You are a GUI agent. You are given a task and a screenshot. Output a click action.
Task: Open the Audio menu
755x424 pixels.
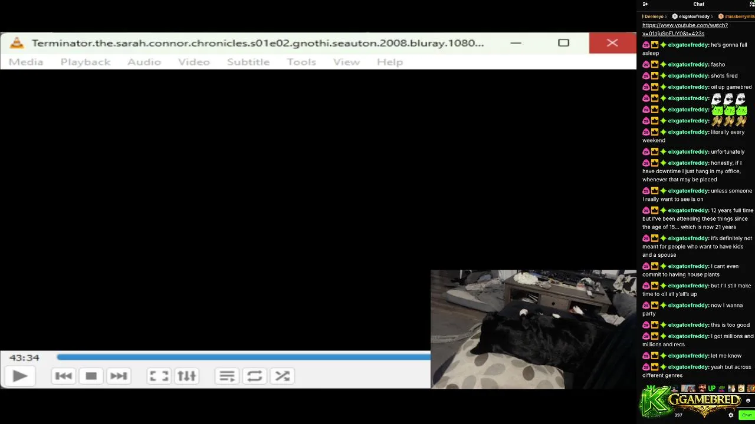[144, 62]
